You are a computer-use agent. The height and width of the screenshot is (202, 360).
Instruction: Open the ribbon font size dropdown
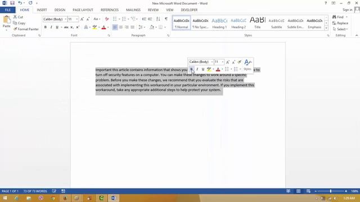pos(76,19)
